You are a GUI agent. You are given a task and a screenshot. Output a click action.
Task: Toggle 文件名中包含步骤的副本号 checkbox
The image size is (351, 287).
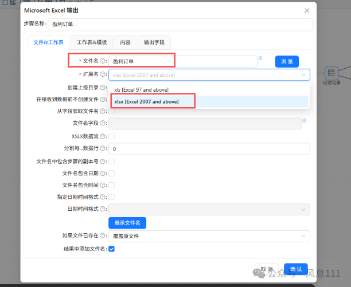pyautogui.click(x=112, y=162)
